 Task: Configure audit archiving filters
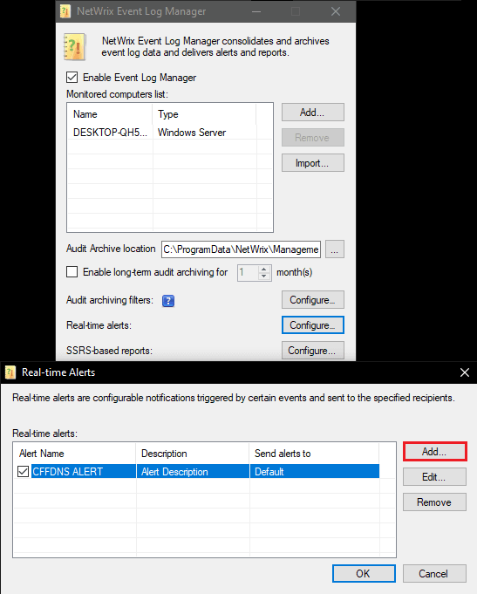click(313, 300)
